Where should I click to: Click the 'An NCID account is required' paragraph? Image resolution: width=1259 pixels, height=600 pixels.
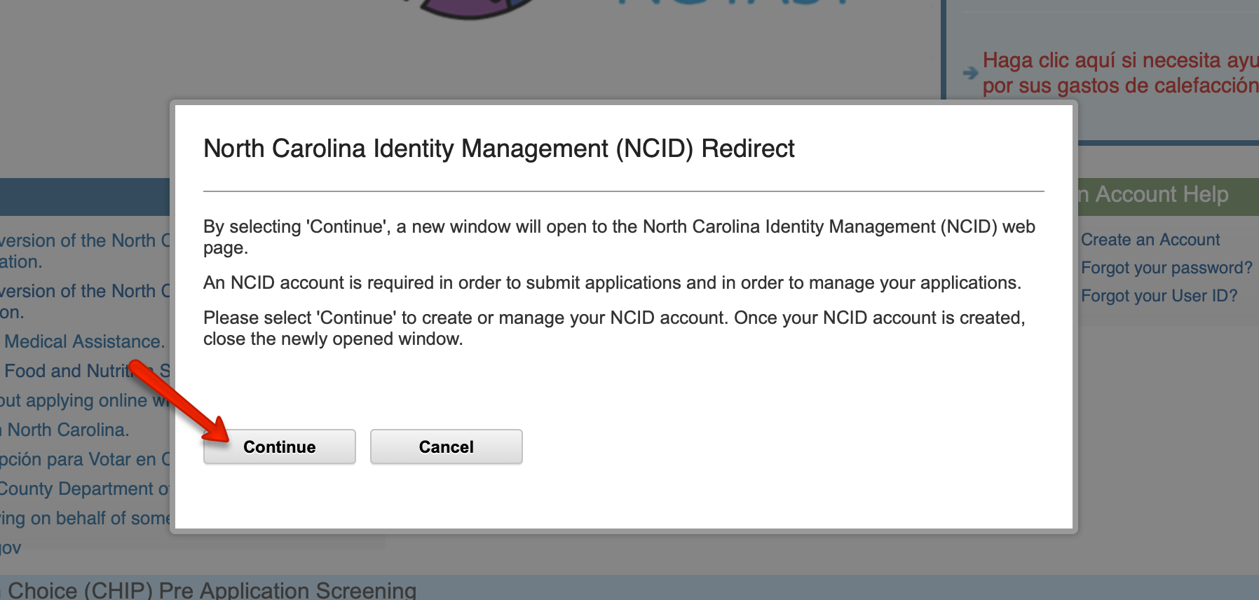pyautogui.click(x=611, y=282)
